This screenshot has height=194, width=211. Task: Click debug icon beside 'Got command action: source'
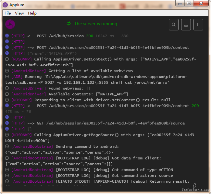click(7, 175)
